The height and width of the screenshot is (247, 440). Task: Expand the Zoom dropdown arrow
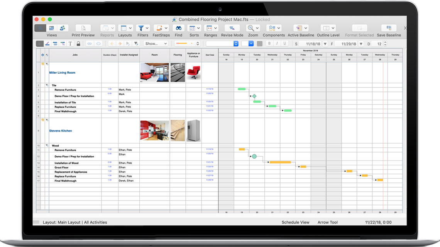257,28
